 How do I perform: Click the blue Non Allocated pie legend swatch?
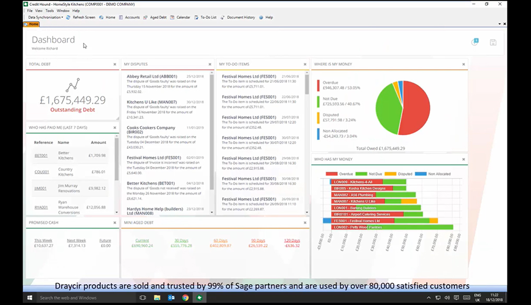tap(318, 134)
